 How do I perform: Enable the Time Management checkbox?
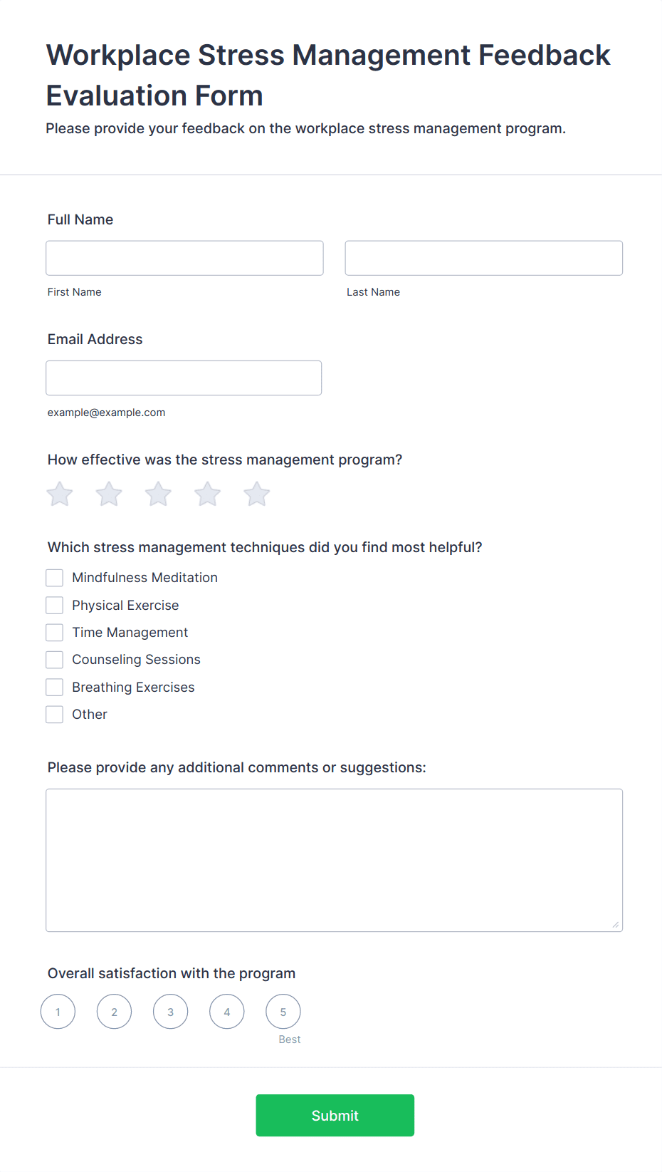(x=54, y=632)
